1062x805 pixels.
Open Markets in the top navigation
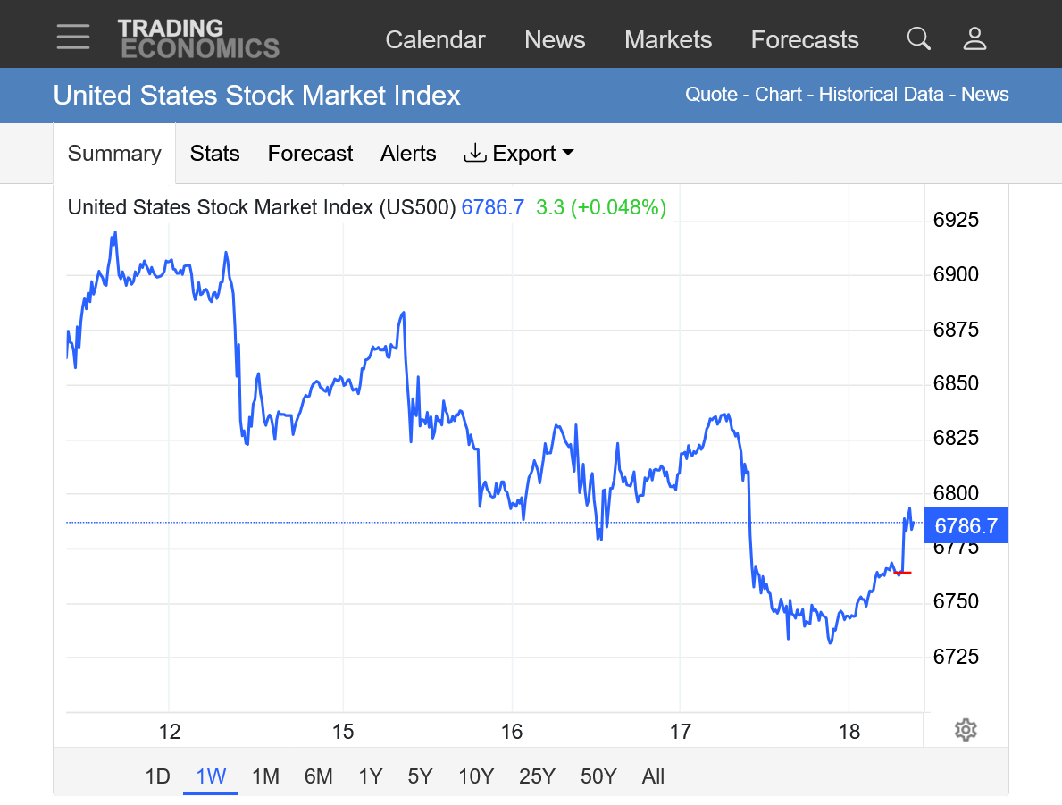(668, 40)
